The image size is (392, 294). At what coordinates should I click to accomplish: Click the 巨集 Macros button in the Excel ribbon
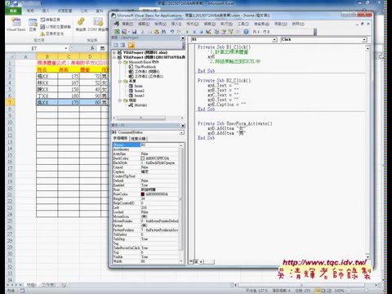coord(33,24)
